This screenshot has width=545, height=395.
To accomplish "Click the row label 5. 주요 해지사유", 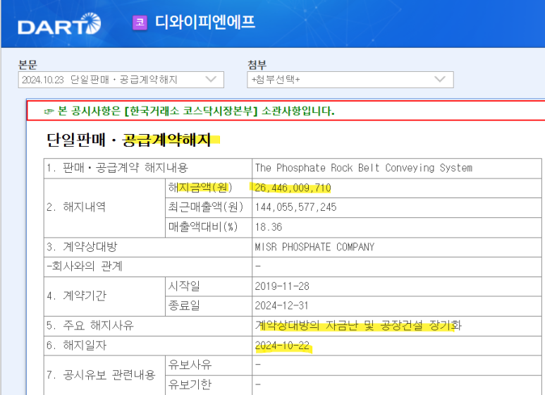I will [90, 325].
